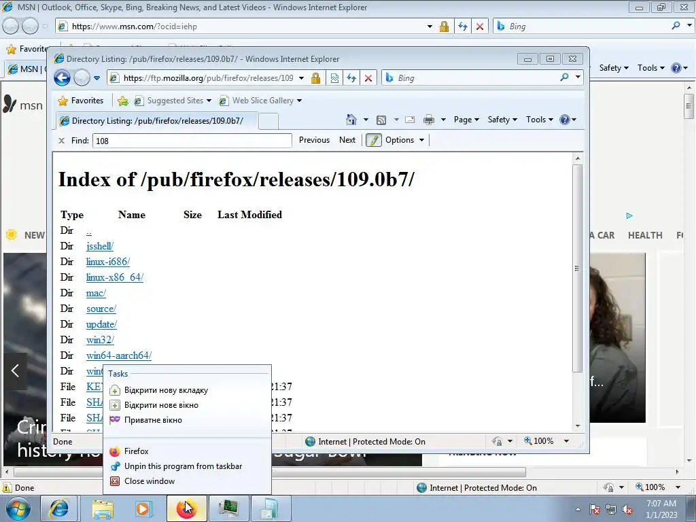Open a new blank tab in Directory Listing

click(x=268, y=121)
